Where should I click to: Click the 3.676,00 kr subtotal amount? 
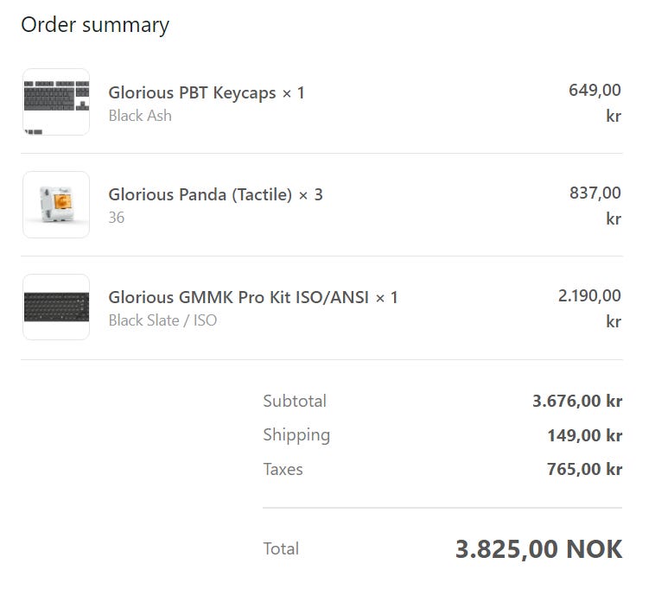tap(577, 401)
